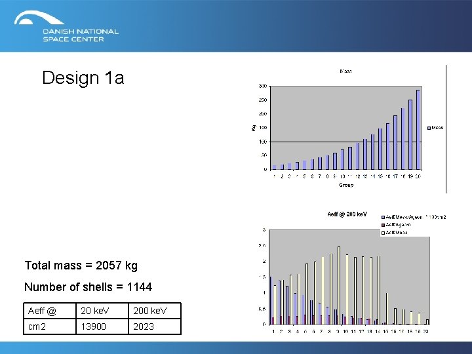Click the Aeff/Mass/Ageom legend blue swatch
The image size is (472, 354).
[383, 217]
